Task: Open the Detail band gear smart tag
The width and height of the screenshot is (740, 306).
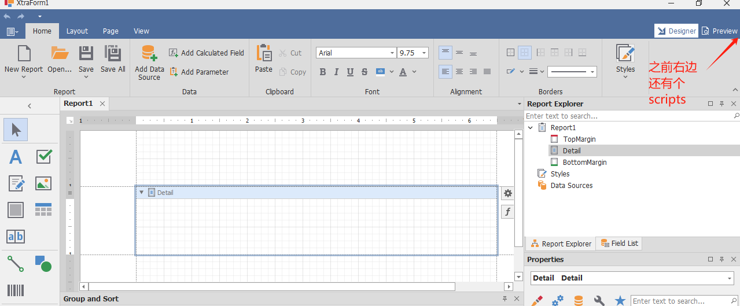Action: (508, 193)
